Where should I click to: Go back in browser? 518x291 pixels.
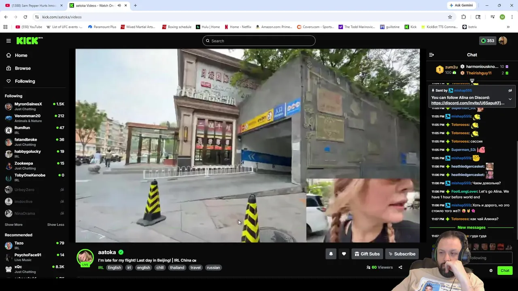tap(6, 17)
